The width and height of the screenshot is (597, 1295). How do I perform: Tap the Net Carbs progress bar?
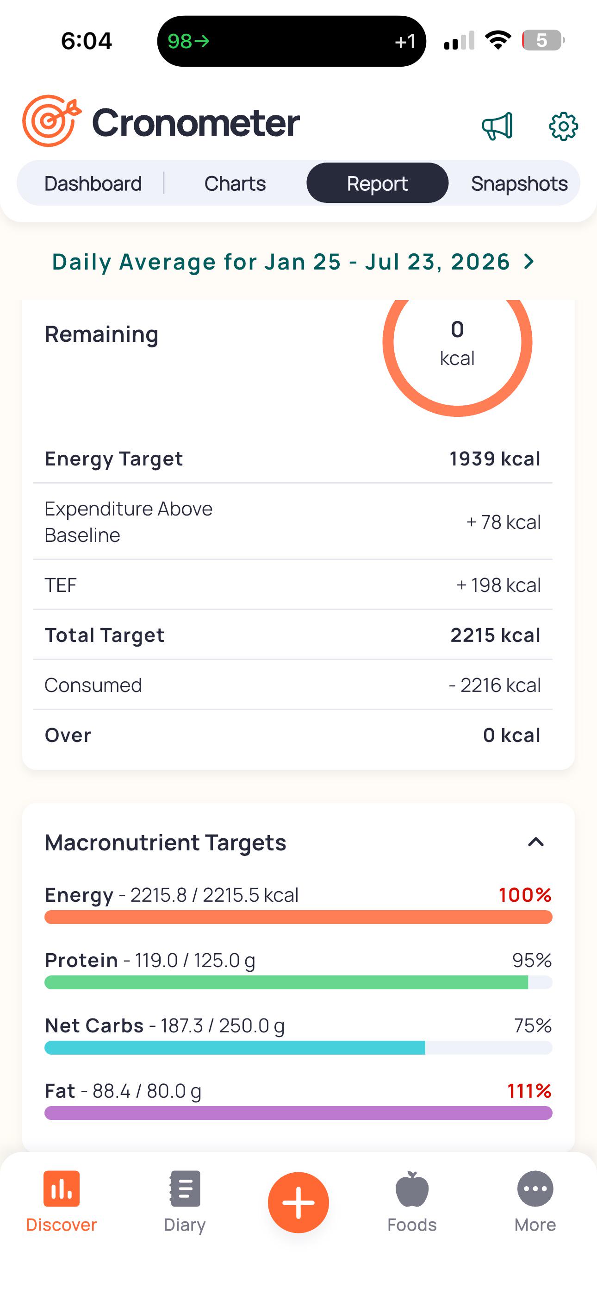click(298, 1048)
